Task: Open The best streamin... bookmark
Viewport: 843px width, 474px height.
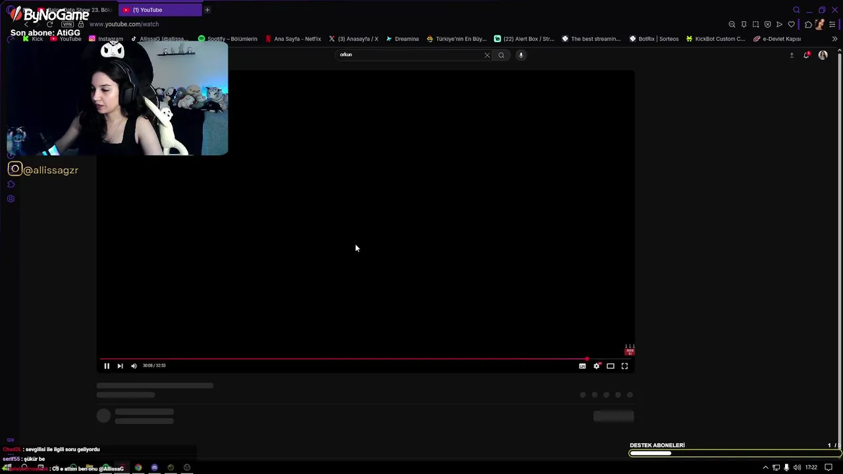Action: coord(591,39)
